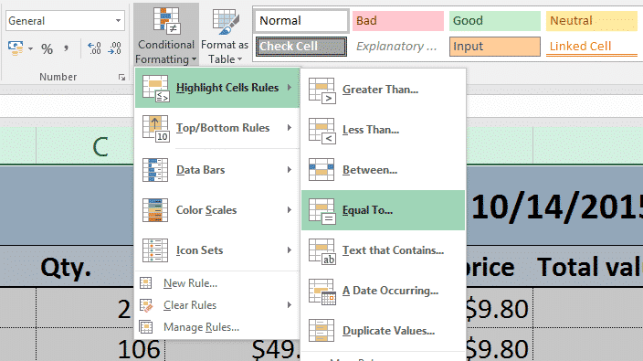Open Format as Table gallery
Viewport: 643px width, 361px height.
click(225, 36)
